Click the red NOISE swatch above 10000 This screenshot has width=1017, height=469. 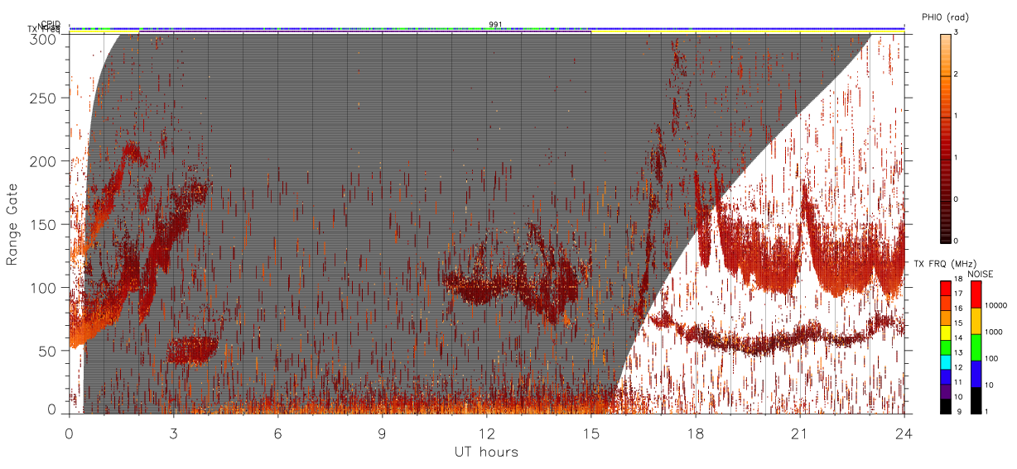coord(975,294)
